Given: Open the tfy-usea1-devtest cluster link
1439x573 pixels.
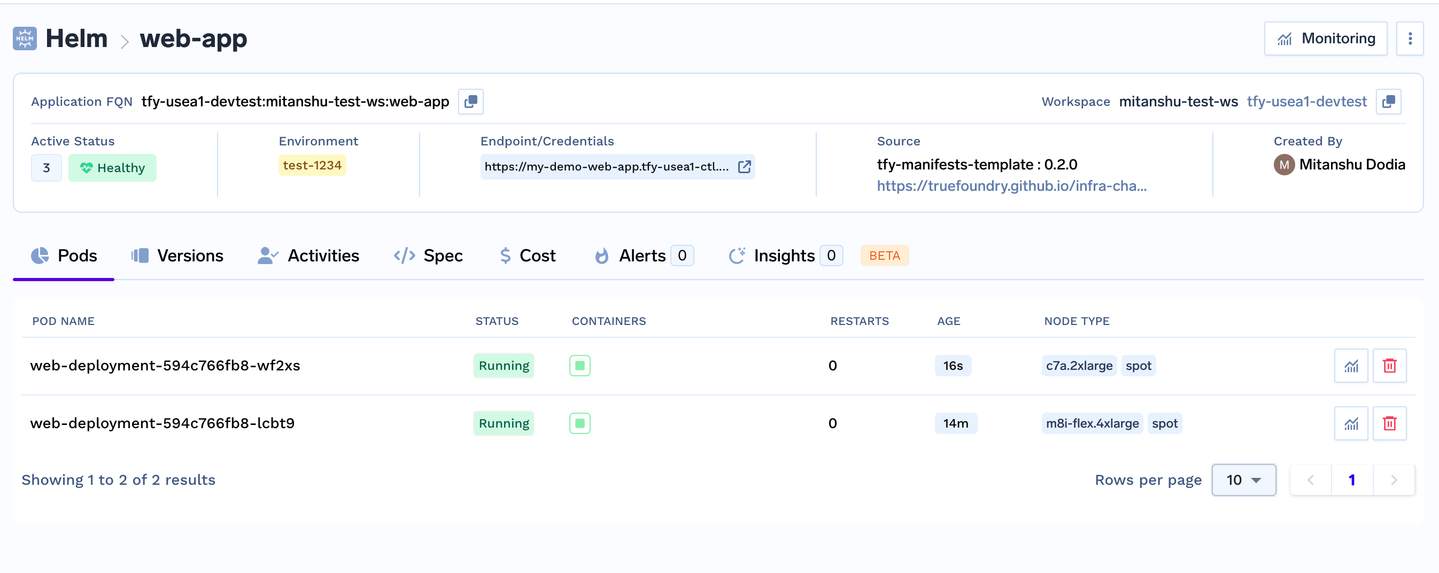Looking at the screenshot, I should pos(1306,102).
